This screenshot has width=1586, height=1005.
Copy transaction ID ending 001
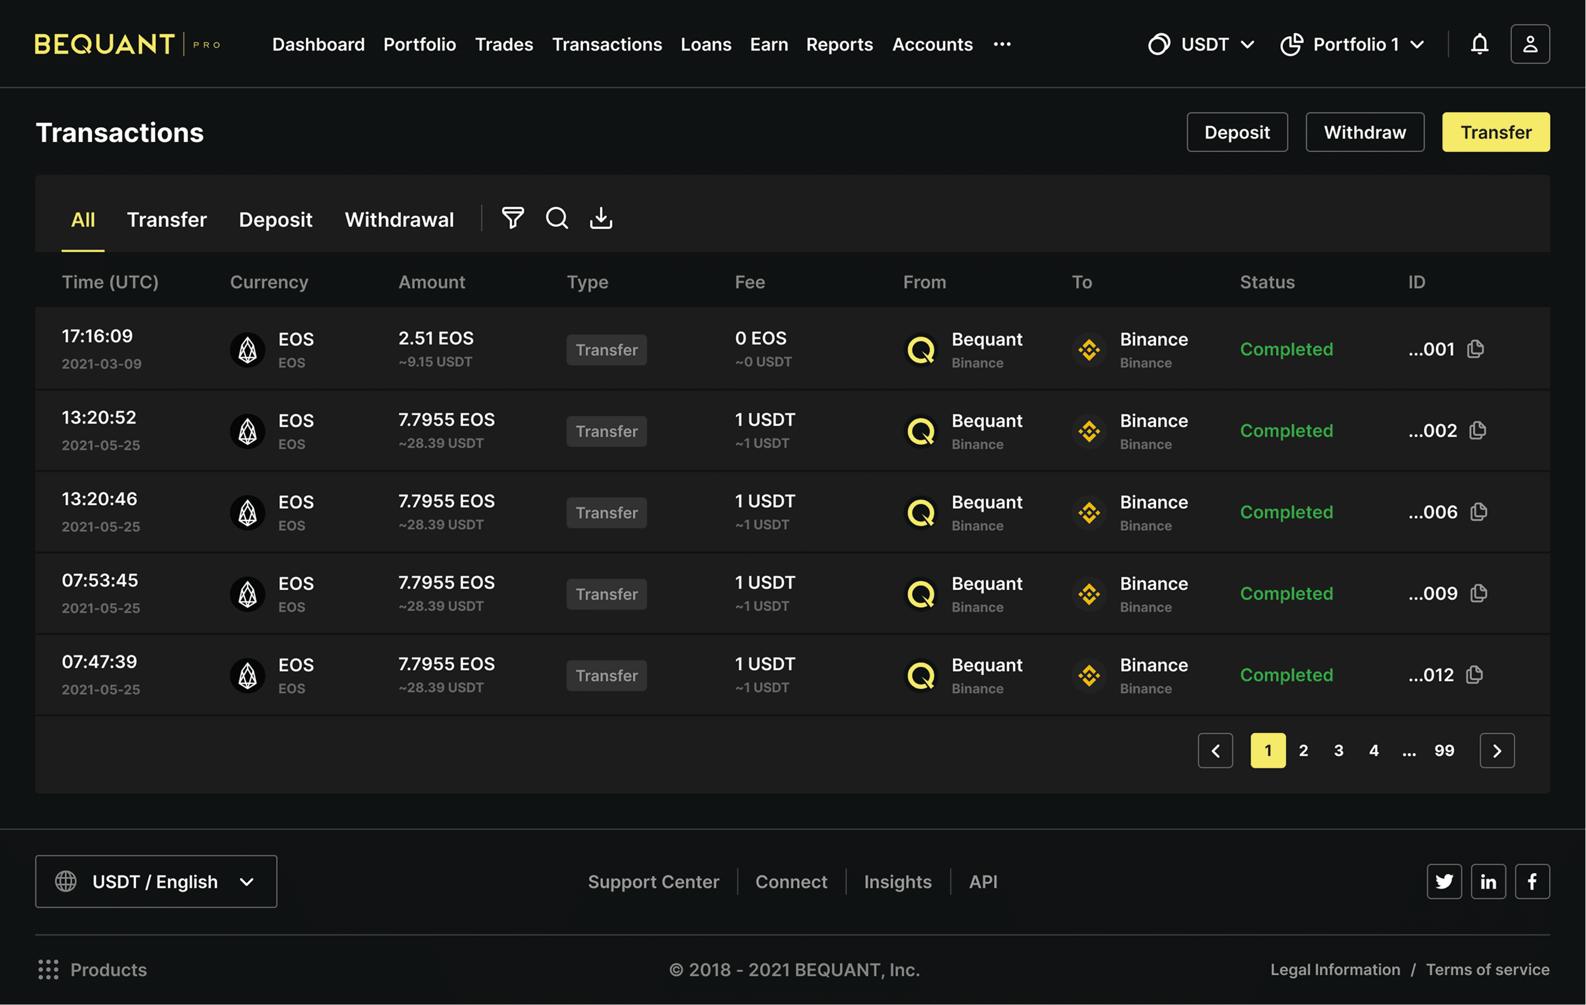pyautogui.click(x=1475, y=349)
